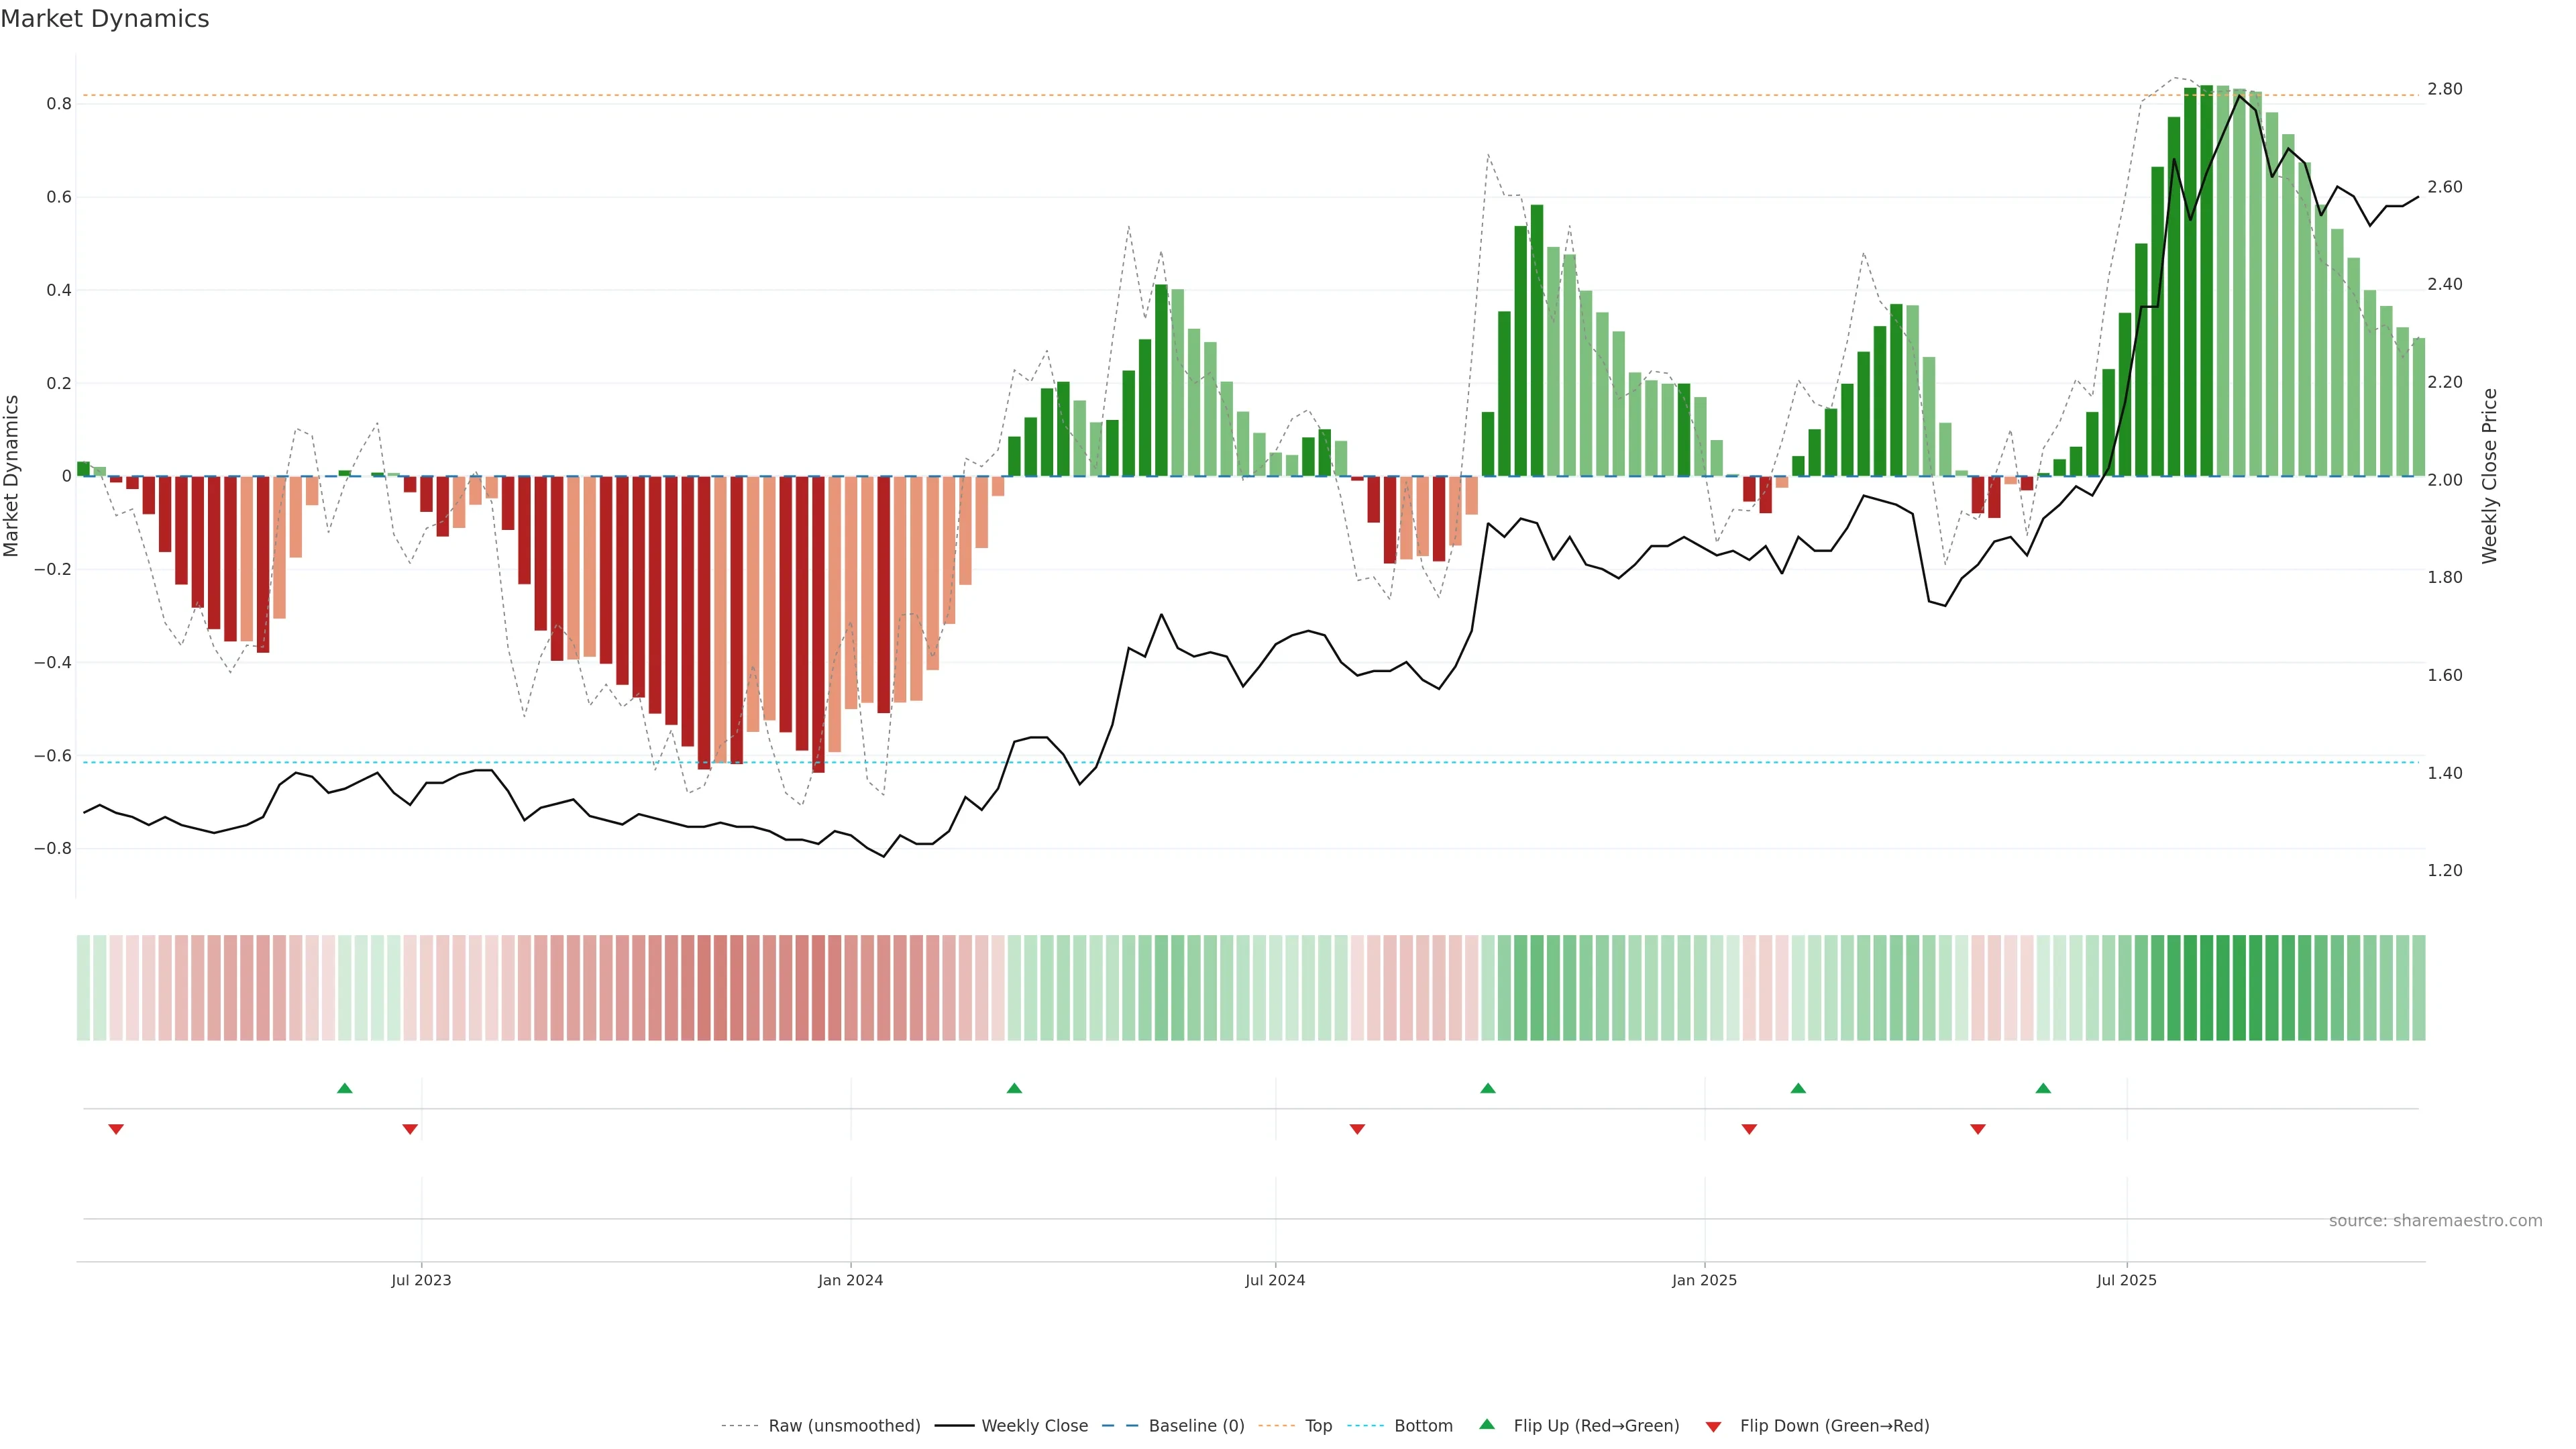Click the red flip-down marker just after Jul 2024
Screen dimensions: 2576x1449
[x=1357, y=1129]
